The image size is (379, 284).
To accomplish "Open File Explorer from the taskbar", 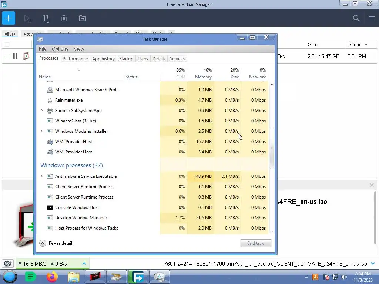I will click(x=74, y=277).
